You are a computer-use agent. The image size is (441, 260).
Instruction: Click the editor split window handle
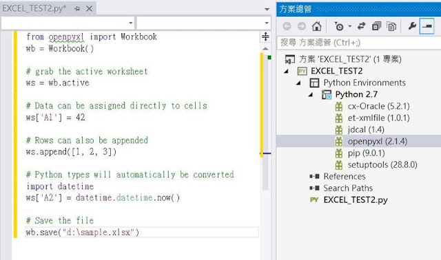tap(265, 36)
